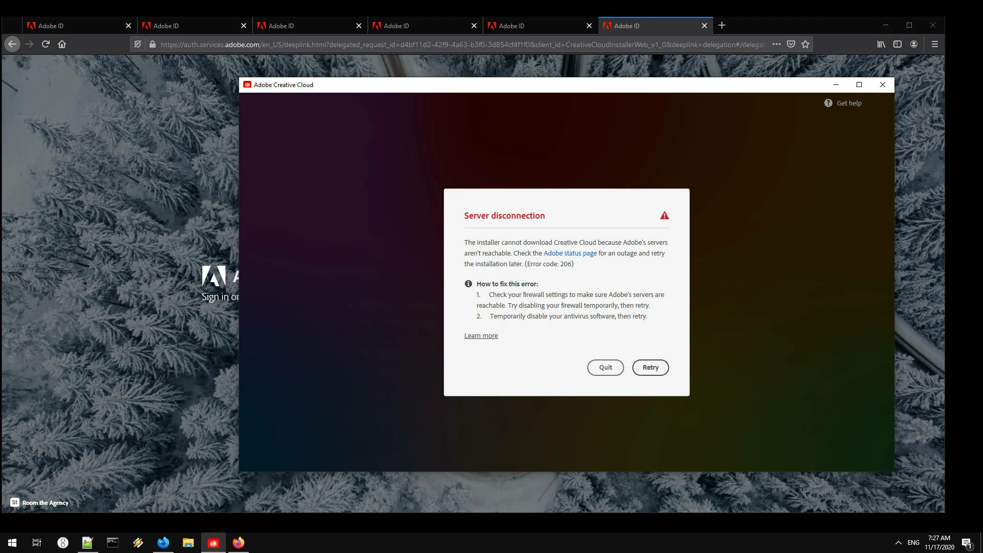
Task: Save page to Pocket icon
Action: (791, 44)
